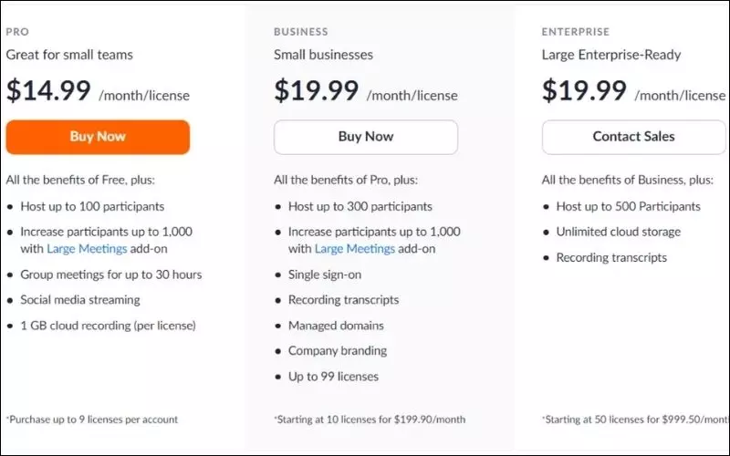Click 'Purchase up to 9 licenses' footnote
This screenshot has width=730, height=456.
point(92,420)
